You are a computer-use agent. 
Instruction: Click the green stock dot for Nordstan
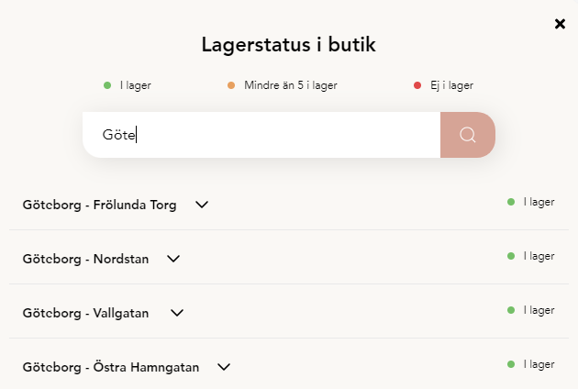[x=511, y=256]
